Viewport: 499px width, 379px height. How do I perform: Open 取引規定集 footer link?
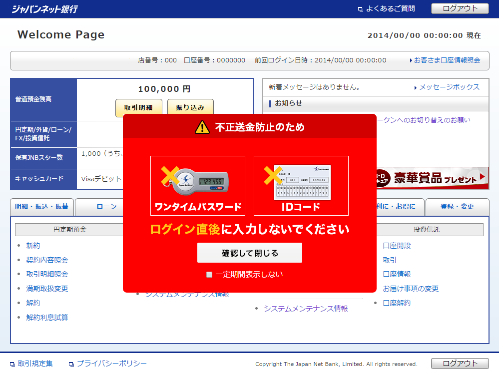pyautogui.click(x=35, y=364)
